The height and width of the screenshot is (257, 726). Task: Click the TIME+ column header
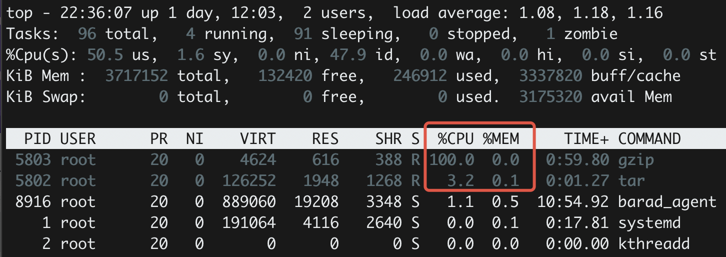pyautogui.click(x=586, y=138)
